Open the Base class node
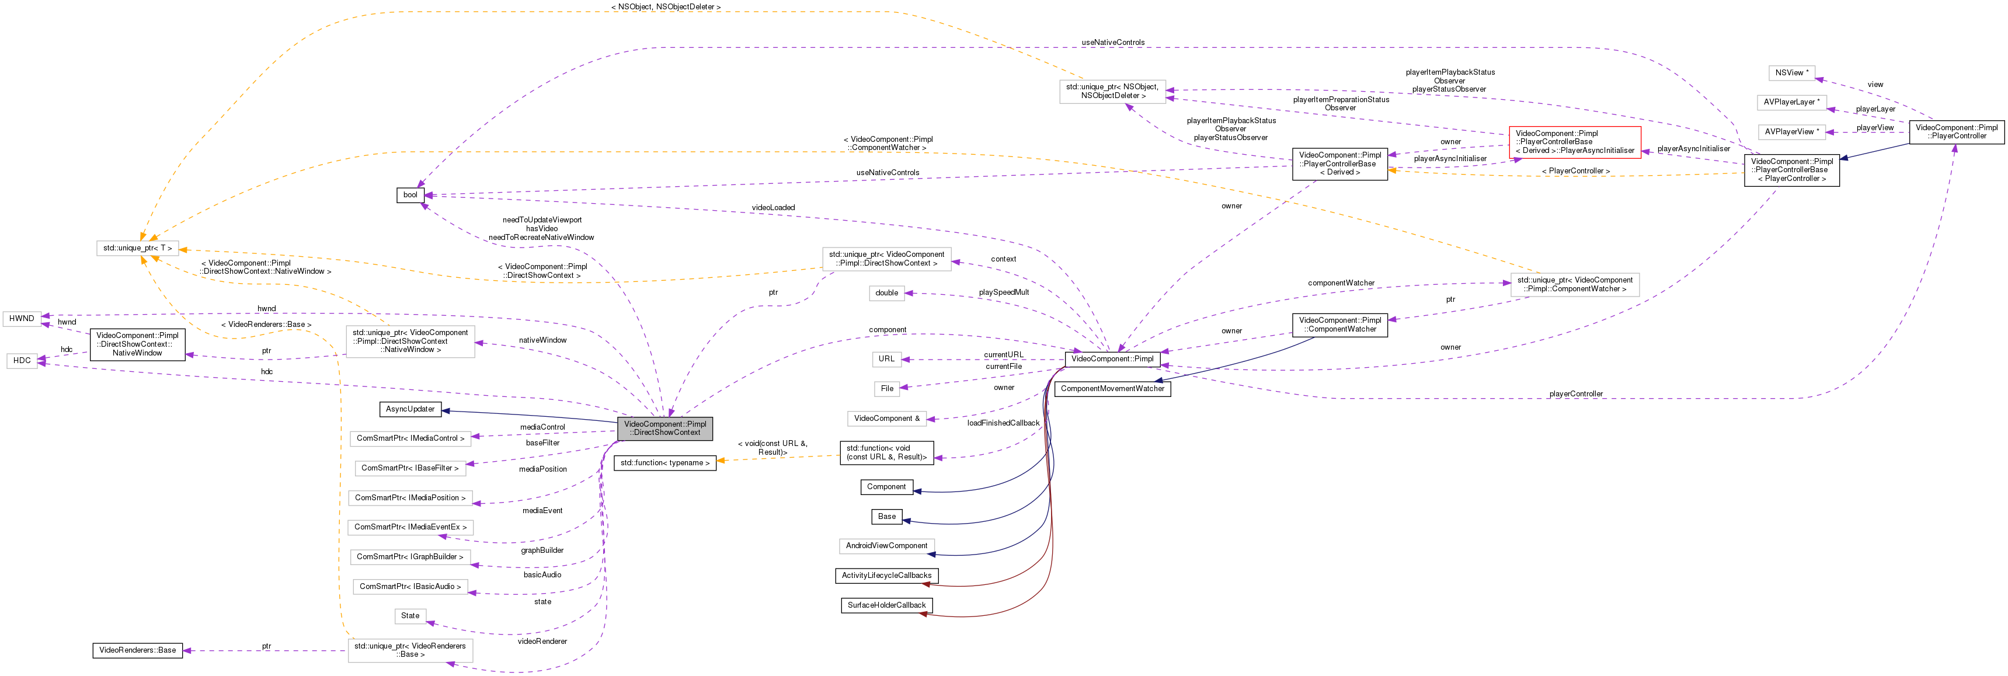2008x676 pixels. click(x=886, y=516)
